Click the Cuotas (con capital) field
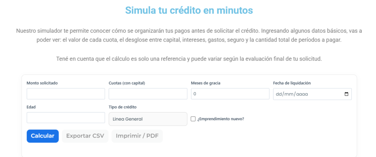Image resolution: width=376 pixels, height=157 pixels. tap(148, 94)
